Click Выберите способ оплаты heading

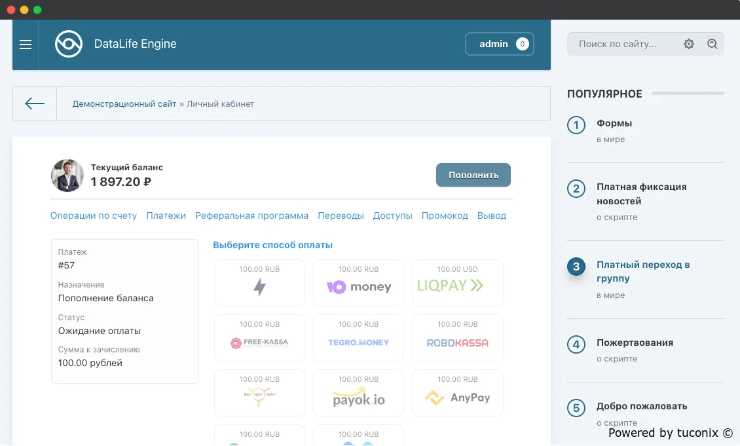273,245
